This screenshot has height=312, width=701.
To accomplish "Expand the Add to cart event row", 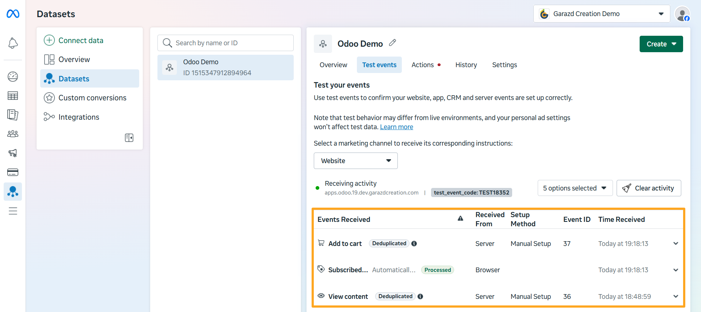I will tap(676, 243).
